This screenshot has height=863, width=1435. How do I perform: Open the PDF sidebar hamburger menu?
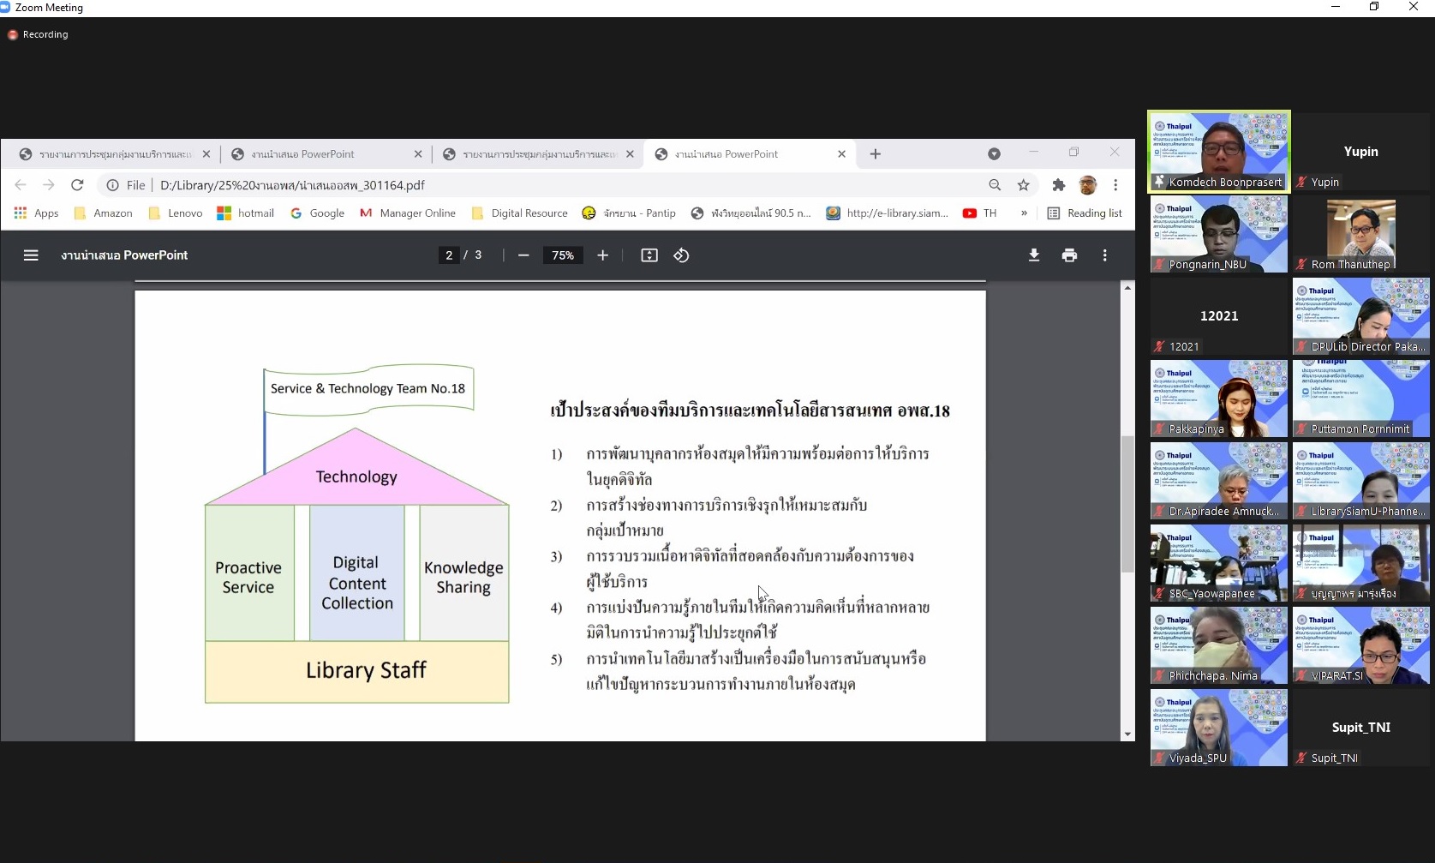31,255
